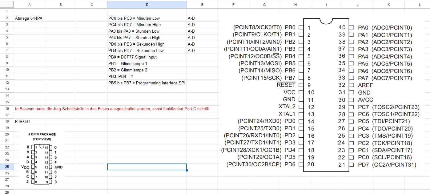Click the row 2 header
Viewport: 430px width, 194px height.
click(x=7, y=18)
